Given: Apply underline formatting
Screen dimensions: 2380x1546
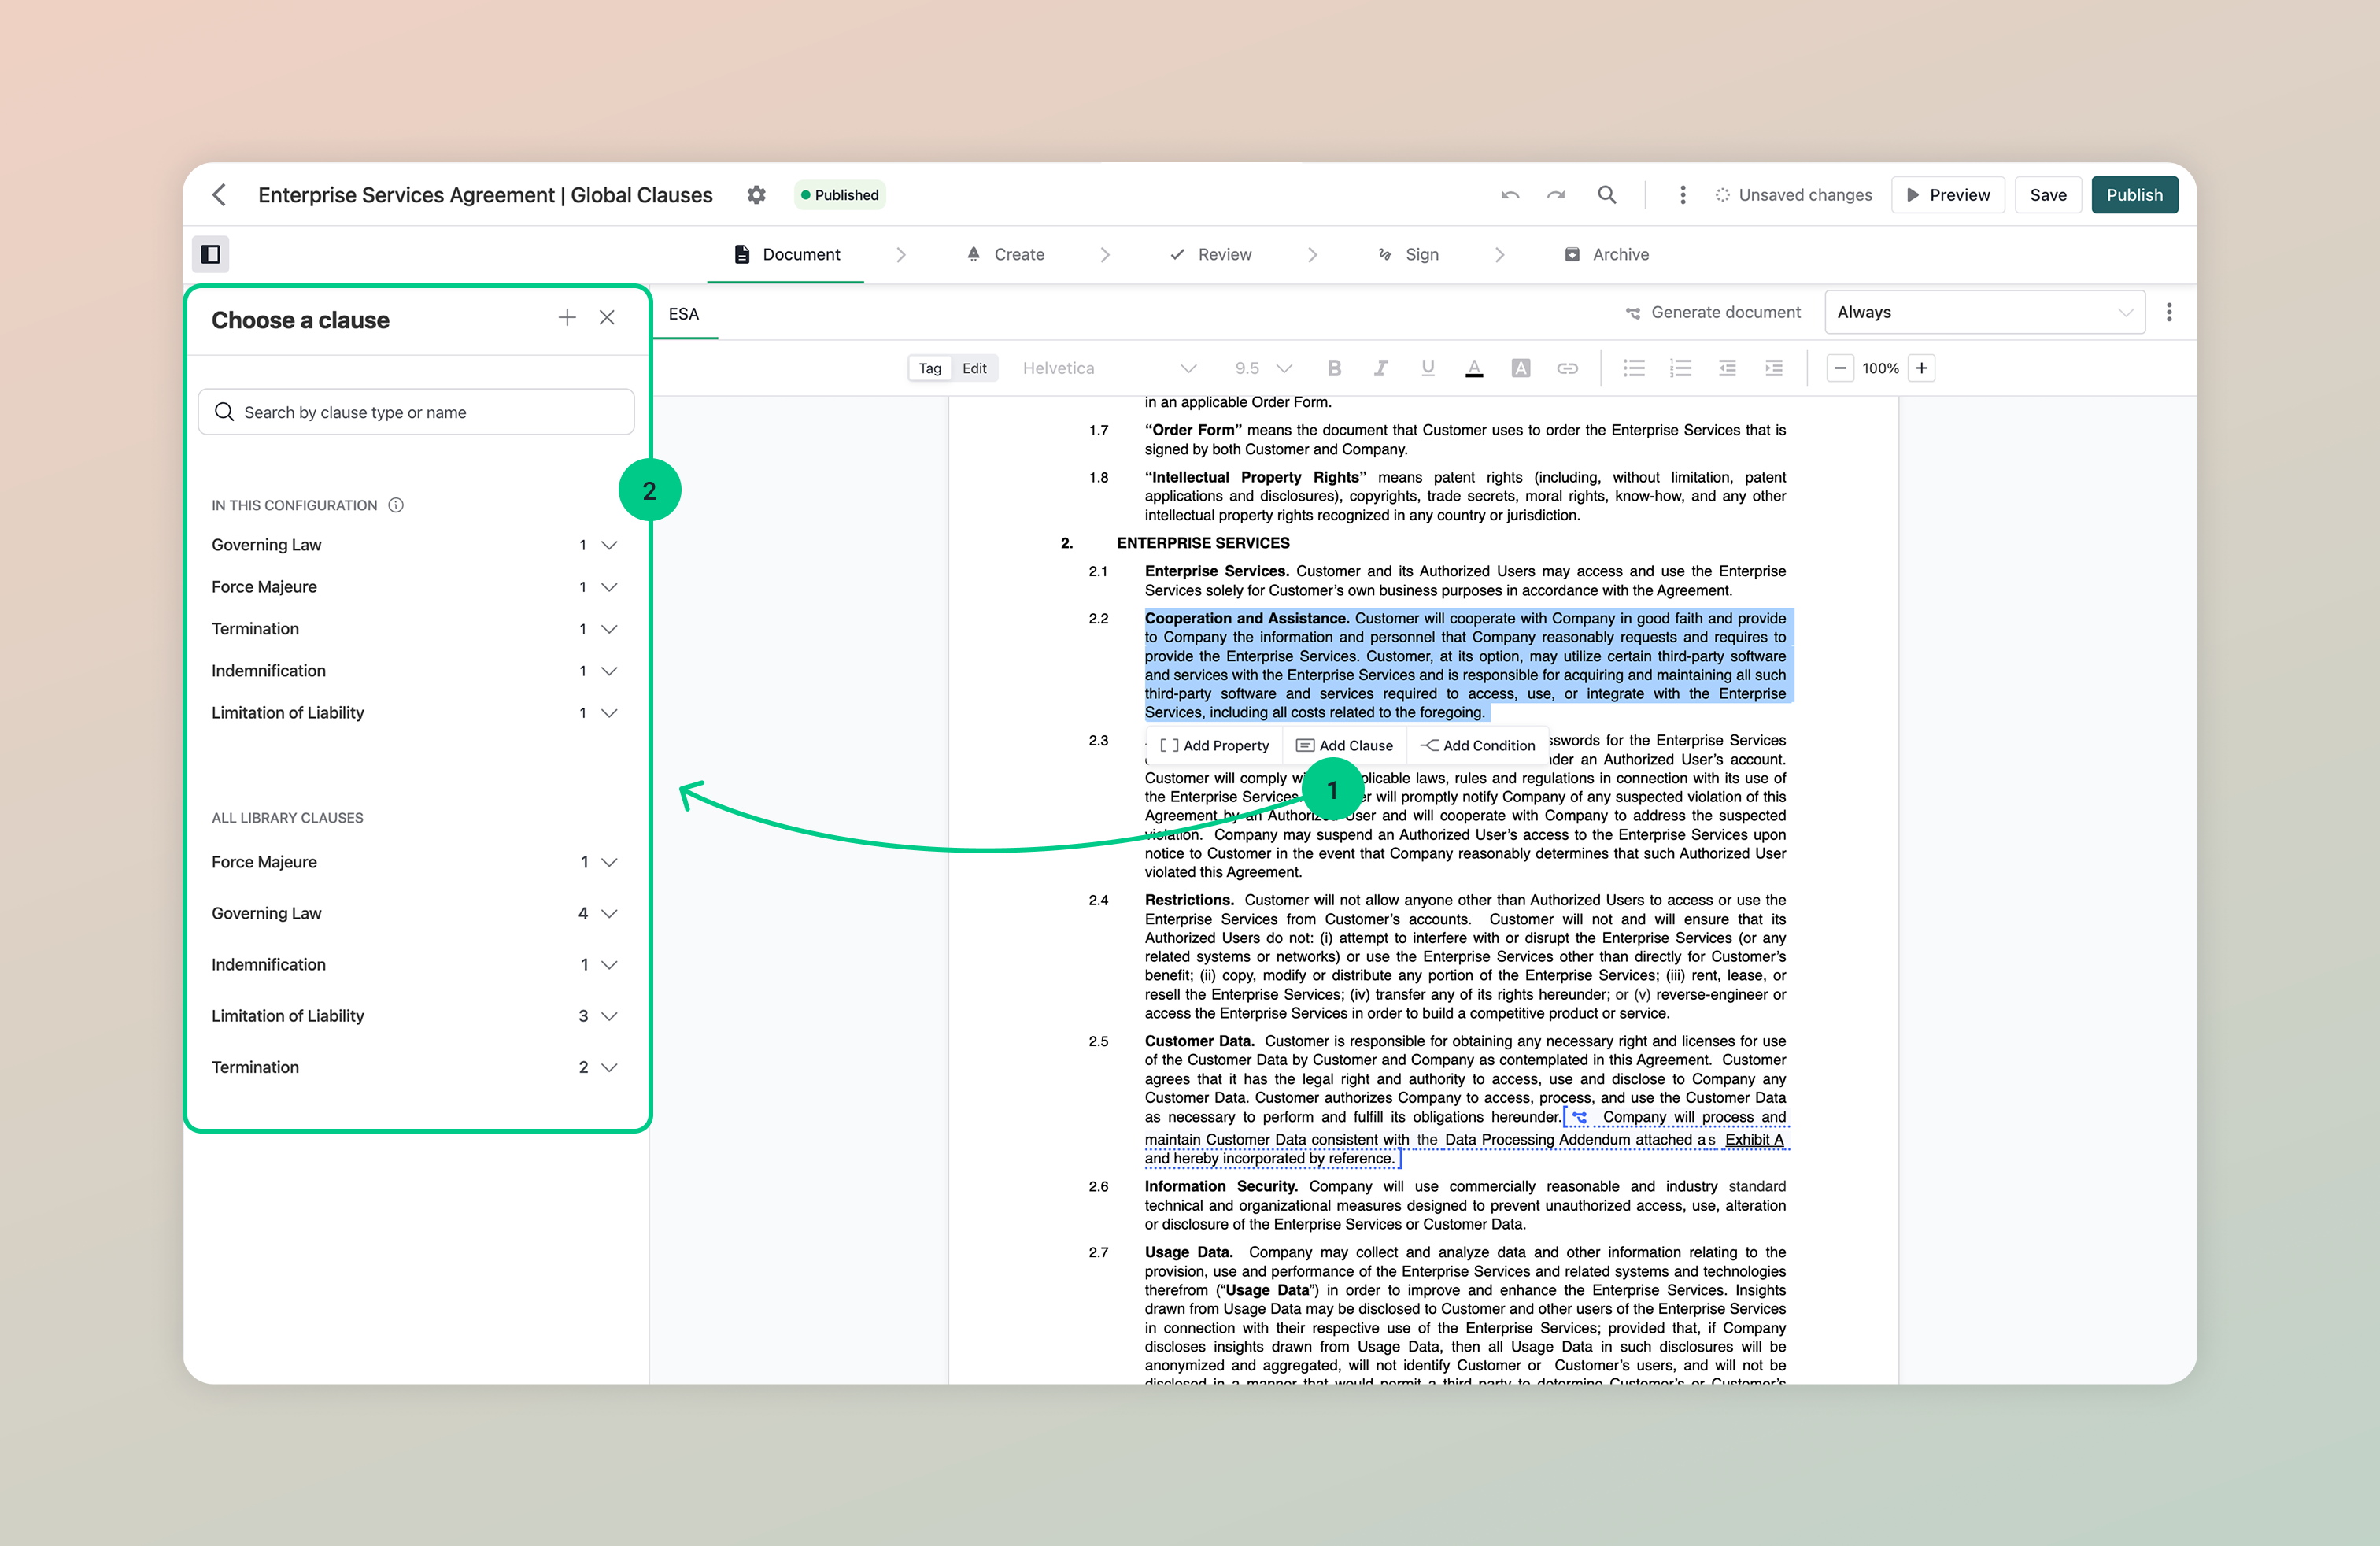Looking at the screenshot, I should pyautogui.click(x=1428, y=368).
